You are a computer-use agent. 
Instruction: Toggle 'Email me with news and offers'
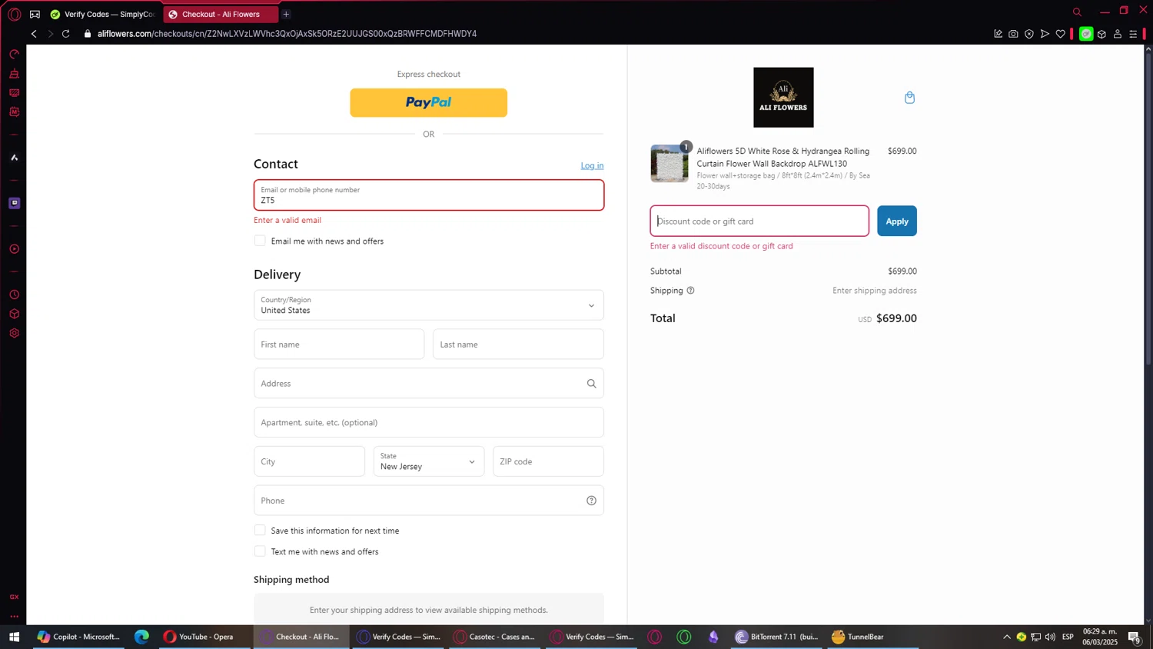coord(260,241)
